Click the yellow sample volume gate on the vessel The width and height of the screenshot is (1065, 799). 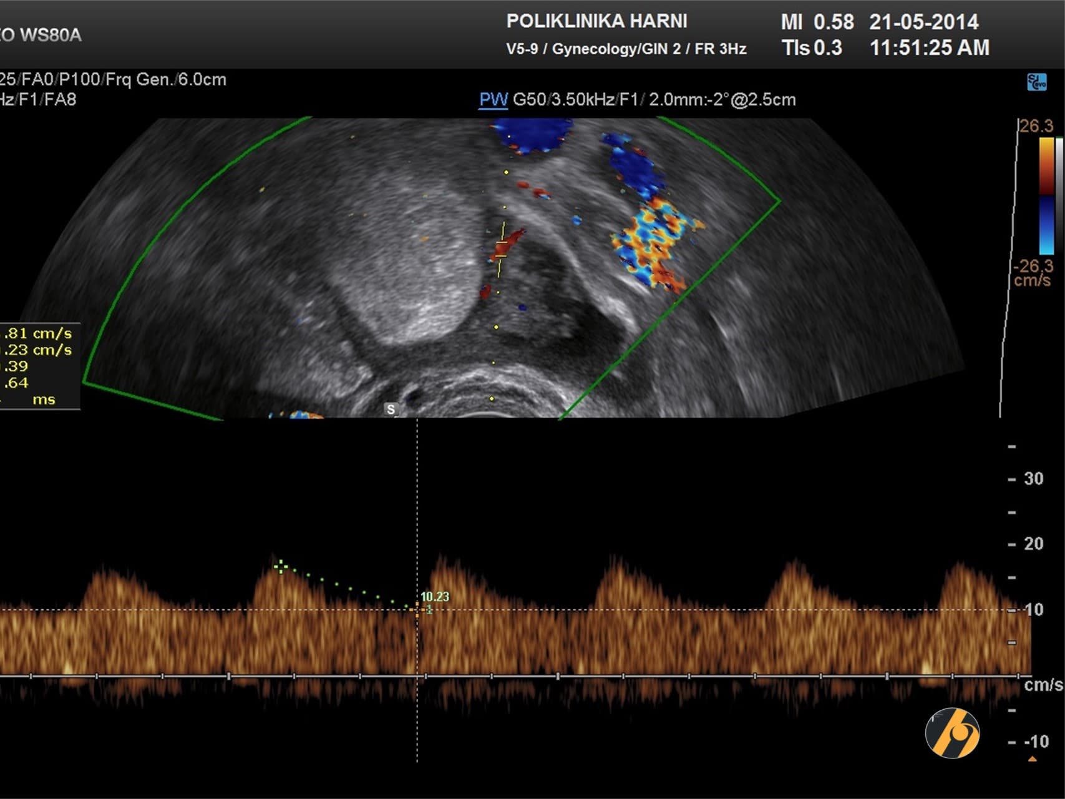[x=501, y=248]
